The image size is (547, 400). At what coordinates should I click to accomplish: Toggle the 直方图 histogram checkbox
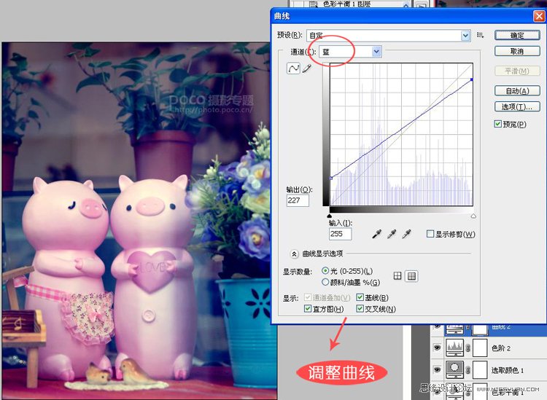(x=308, y=309)
